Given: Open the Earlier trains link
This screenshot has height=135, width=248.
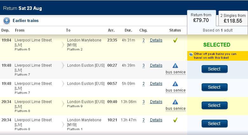Looking at the screenshot, I should pyautogui.click(x=25, y=21).
